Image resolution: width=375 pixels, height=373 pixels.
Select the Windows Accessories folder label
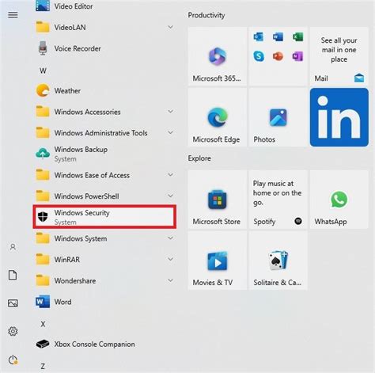87,112
